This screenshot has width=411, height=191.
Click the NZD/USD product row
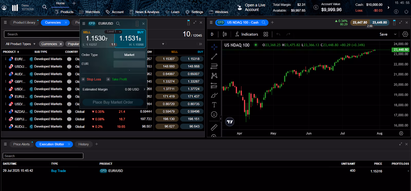(103, 112)
